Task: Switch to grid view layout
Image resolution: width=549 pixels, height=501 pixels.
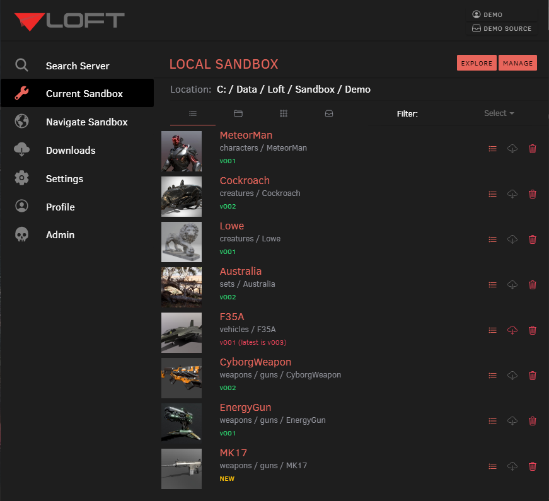Action: 284,113
